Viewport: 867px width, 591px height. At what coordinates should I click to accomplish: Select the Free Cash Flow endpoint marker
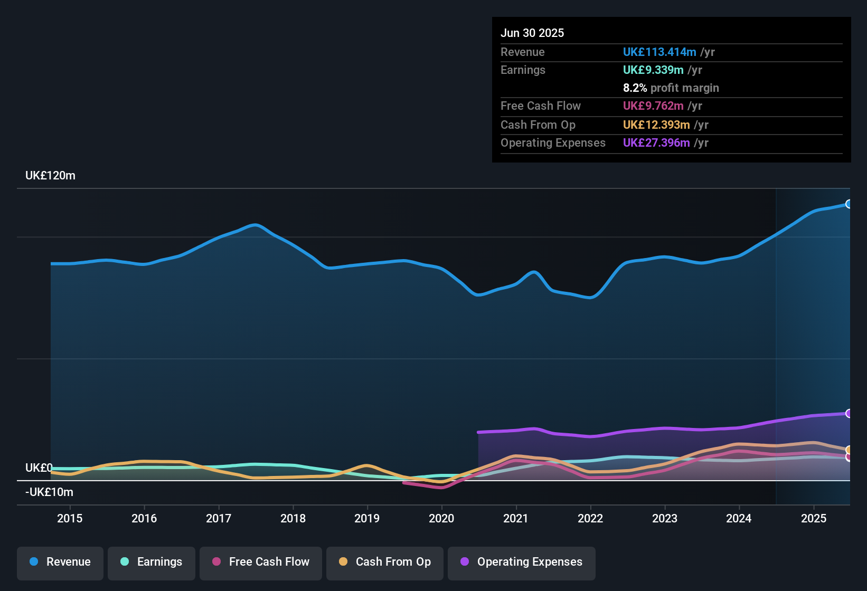(849, 457)
